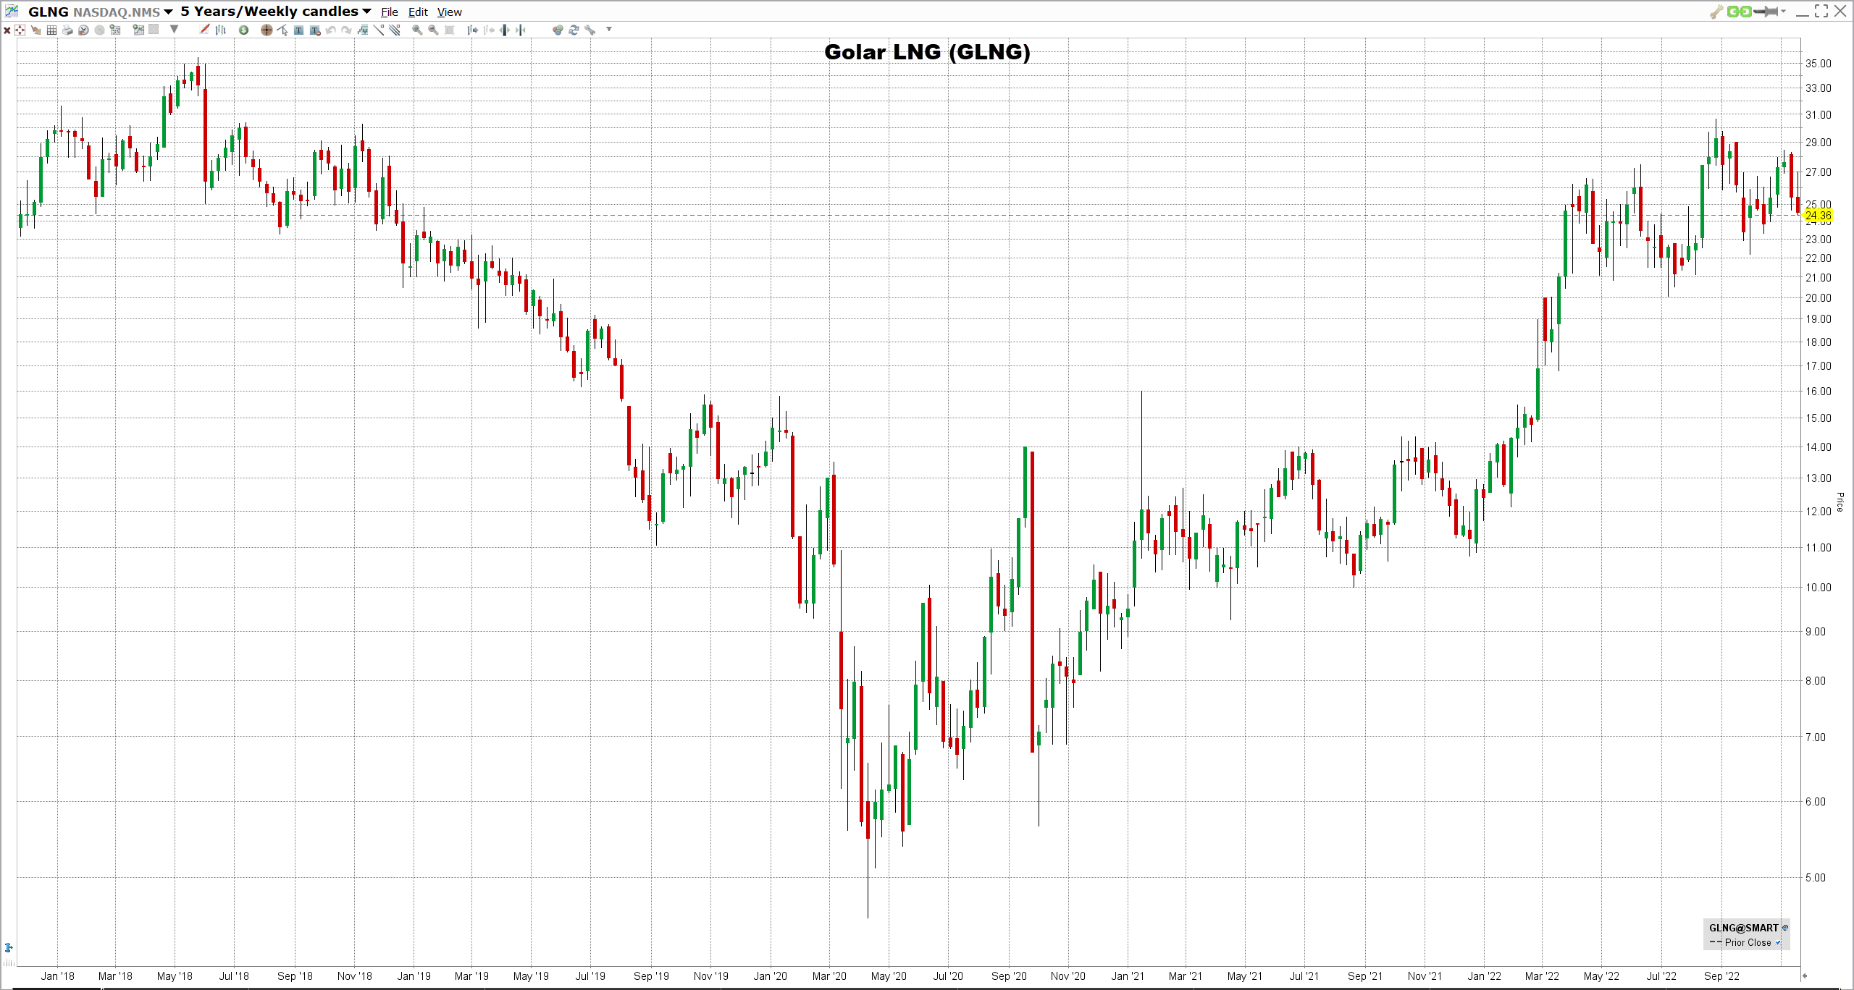Click the Sep '20 time axis label
Image resolution: width=1854 pixels, height=990 pixels.
point(1009,976)
